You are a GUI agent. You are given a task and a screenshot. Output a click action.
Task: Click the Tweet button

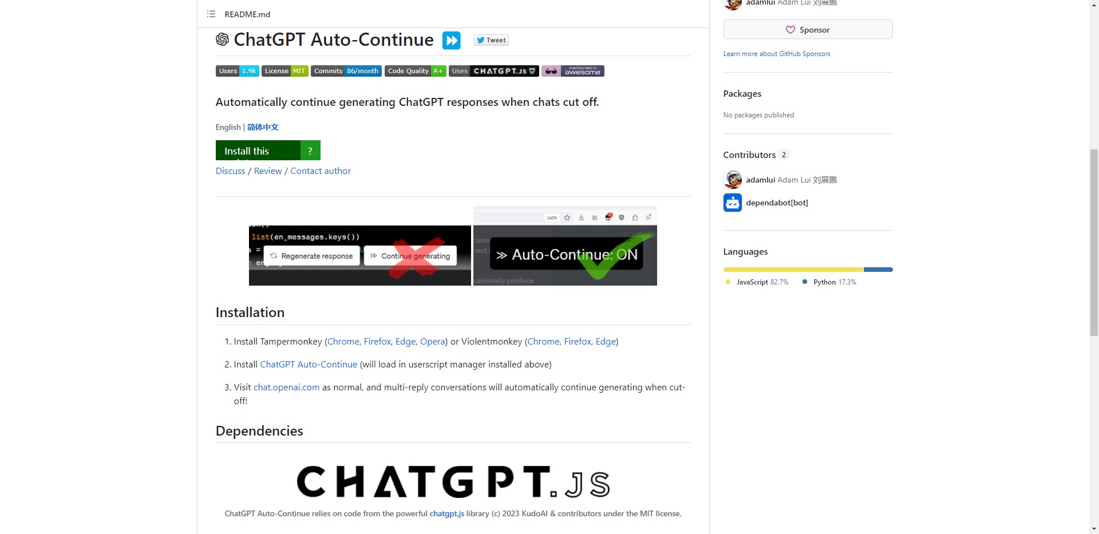point(491,40)
